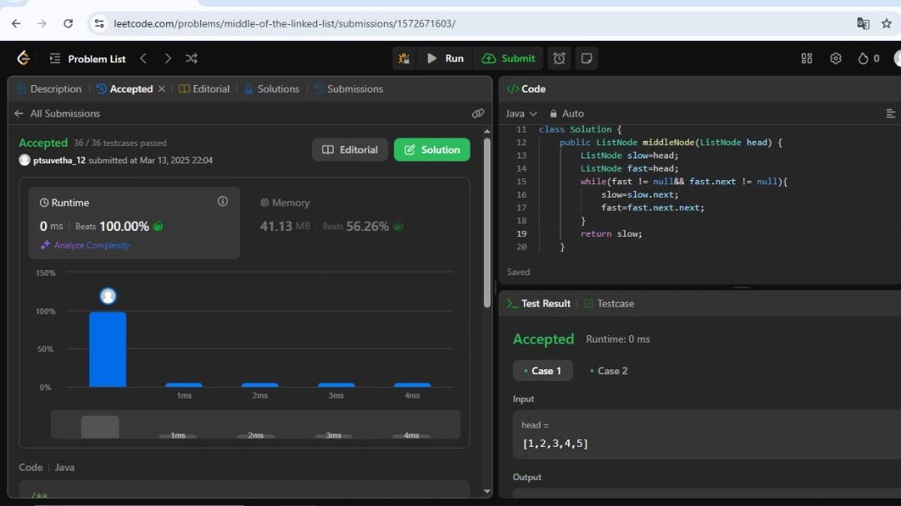
Task: Open the layout grid icon
Action: tap(807, 58)
